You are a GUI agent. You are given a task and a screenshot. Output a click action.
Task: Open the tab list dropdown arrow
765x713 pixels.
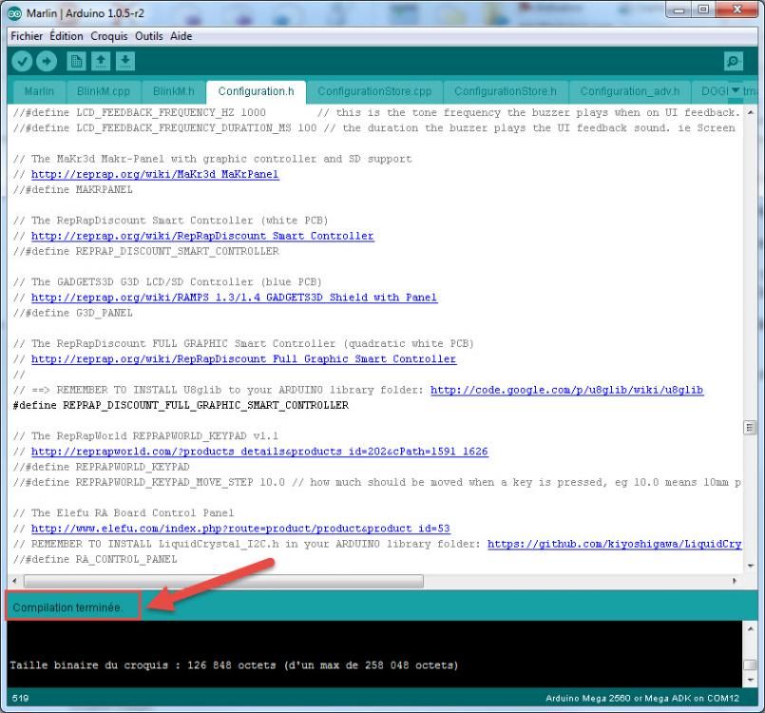pos(736,90)
